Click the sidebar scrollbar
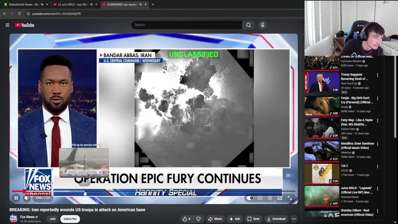 pyautogui.click(x=395, y=96)
